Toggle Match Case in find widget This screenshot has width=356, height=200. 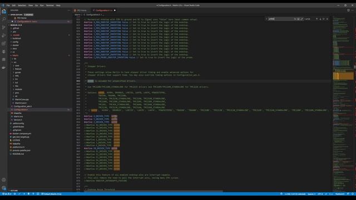[295, 19]
